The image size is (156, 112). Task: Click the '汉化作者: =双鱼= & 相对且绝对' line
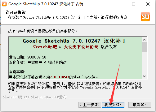[x=38, y=62]
